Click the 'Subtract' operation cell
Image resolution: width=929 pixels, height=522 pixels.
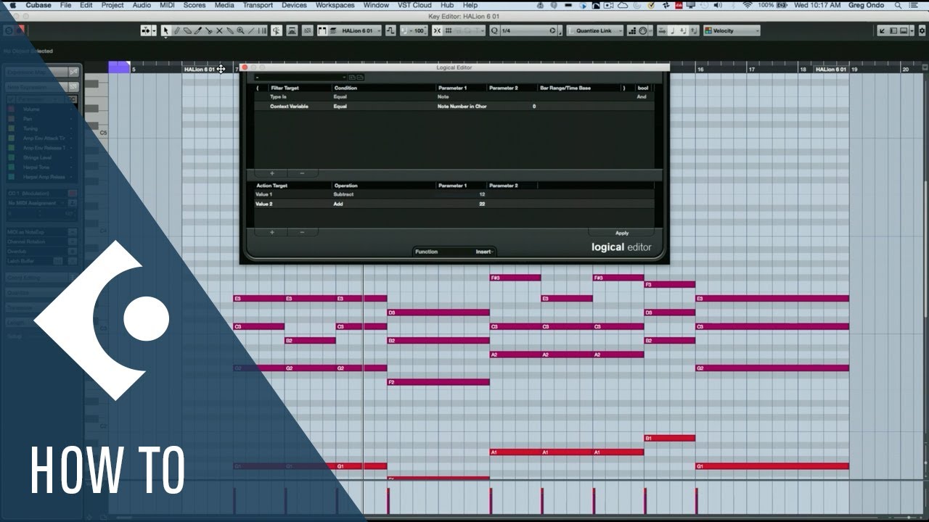[x=343, y=194]
